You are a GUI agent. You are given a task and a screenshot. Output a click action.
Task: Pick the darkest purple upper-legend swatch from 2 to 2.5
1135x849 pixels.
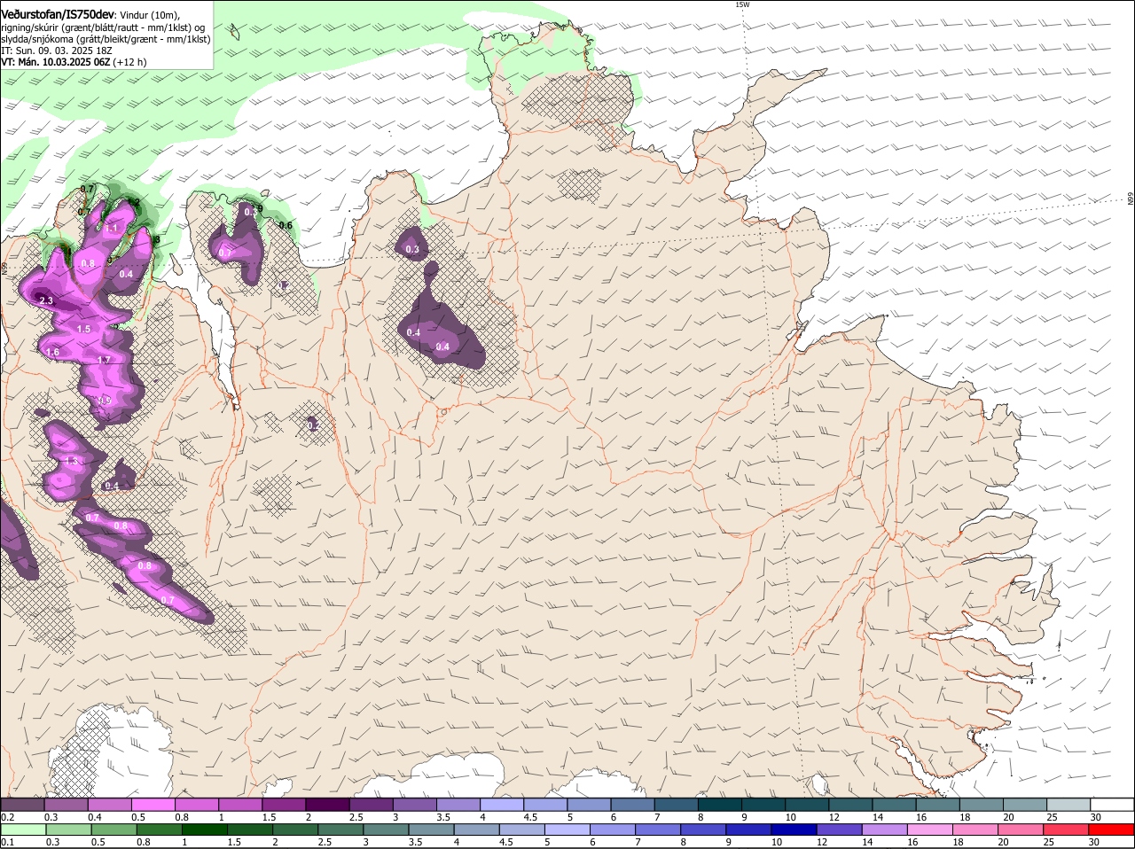pos(327,804)
